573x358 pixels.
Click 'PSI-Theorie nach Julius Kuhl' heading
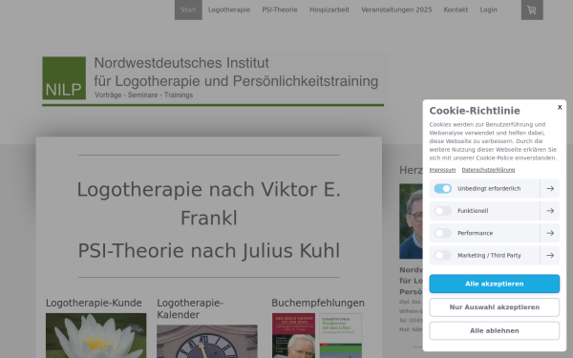208,250
